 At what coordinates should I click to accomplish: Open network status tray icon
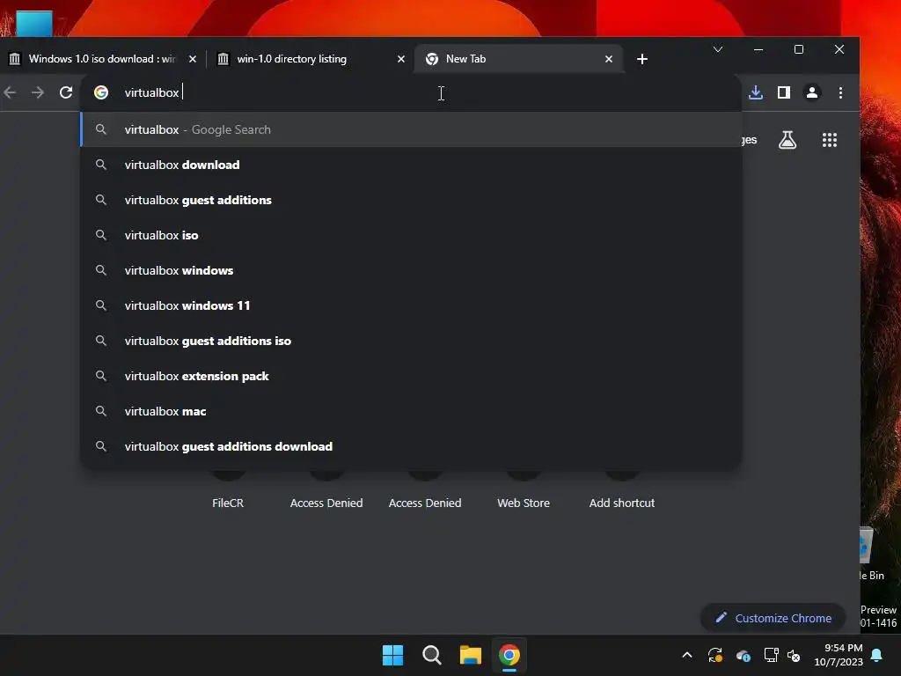[x=771, y=655]
